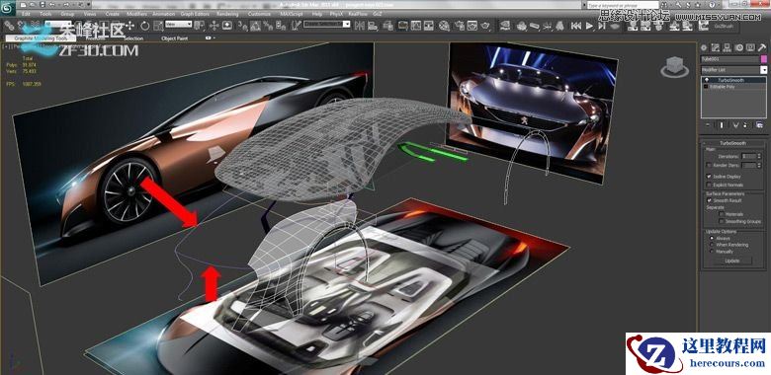Open the Customize menu
Viewport: 771px width, 375px height.
point(259,14)
